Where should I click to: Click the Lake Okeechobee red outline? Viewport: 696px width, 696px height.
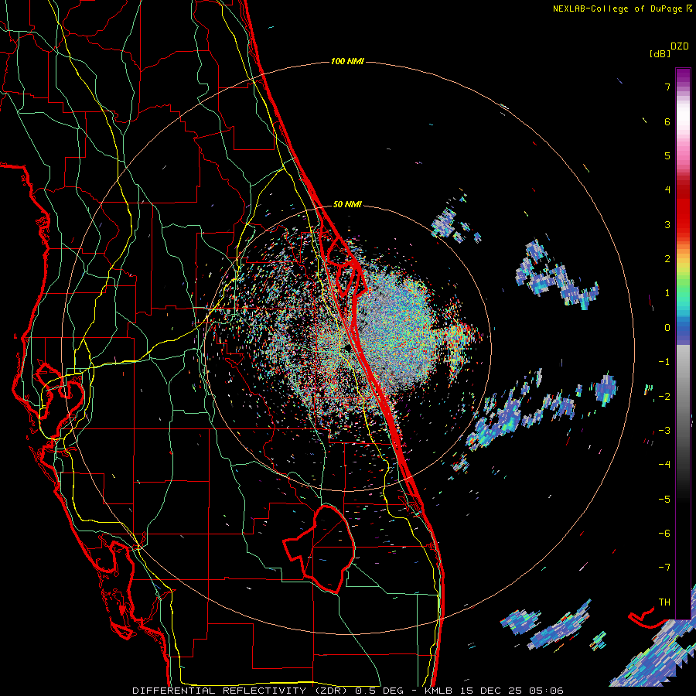coord(319,548)
